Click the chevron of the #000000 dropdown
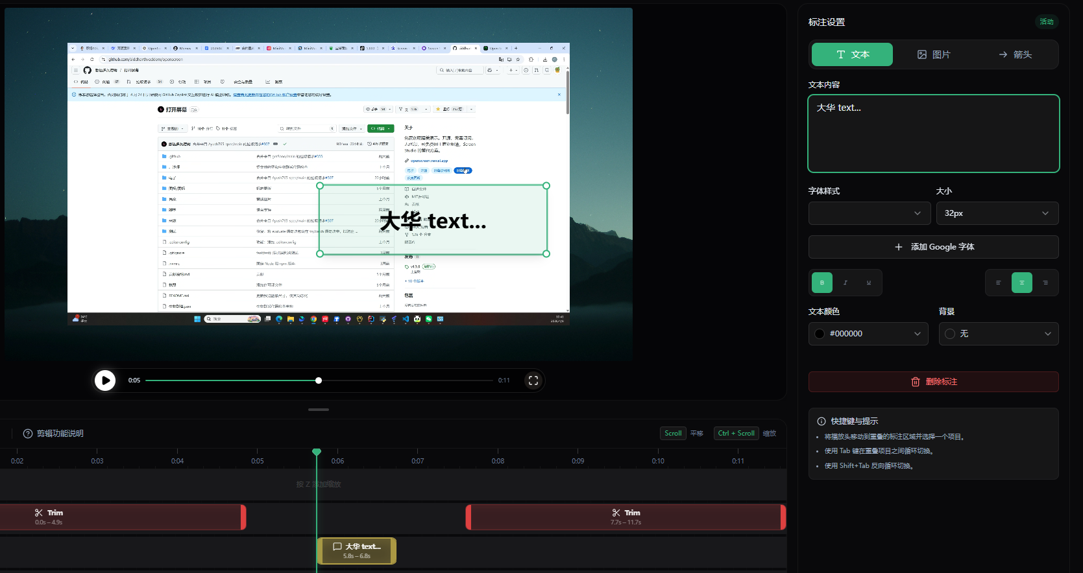The width and height of the screenshot is (1083, 573). 918,334
